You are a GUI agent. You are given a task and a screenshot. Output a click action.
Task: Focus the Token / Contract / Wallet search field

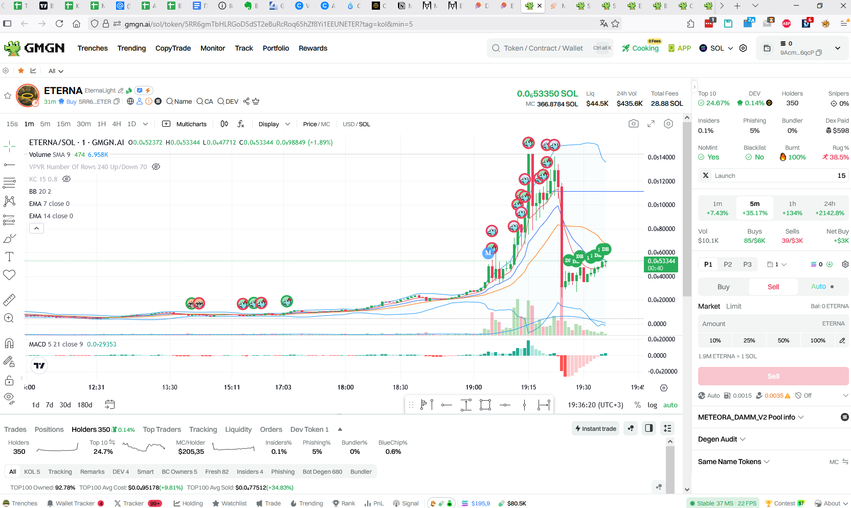coord(550,48)
